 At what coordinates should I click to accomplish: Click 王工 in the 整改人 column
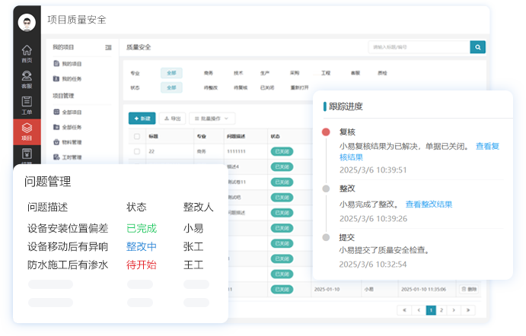193,265
